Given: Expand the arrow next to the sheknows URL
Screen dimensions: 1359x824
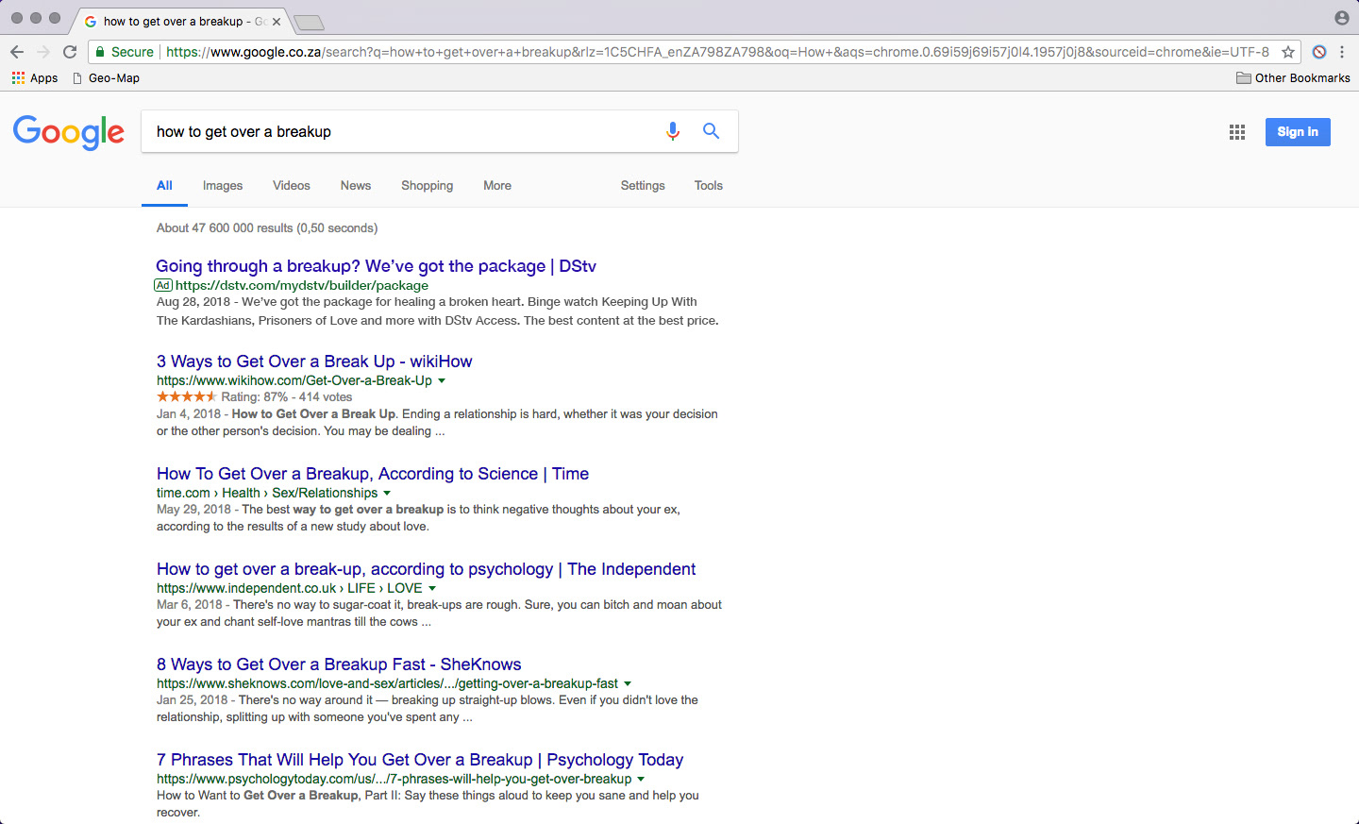Looking at the screenshot, I should [628, 684].
